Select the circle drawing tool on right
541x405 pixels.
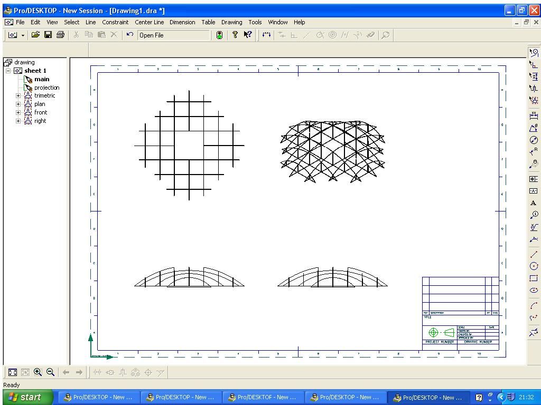[x=534, y=266]
